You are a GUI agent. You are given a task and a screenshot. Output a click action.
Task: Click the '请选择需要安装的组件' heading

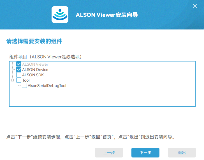34,42
